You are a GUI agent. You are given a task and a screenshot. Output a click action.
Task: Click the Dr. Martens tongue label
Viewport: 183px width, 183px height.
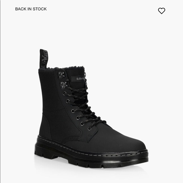pyautogui.click(x=78, y=79)
